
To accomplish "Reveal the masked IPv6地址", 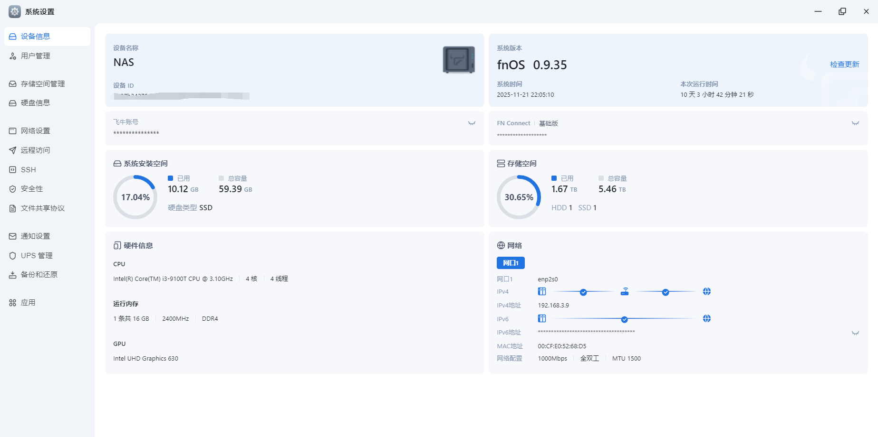I will click(x=855, y=333).
